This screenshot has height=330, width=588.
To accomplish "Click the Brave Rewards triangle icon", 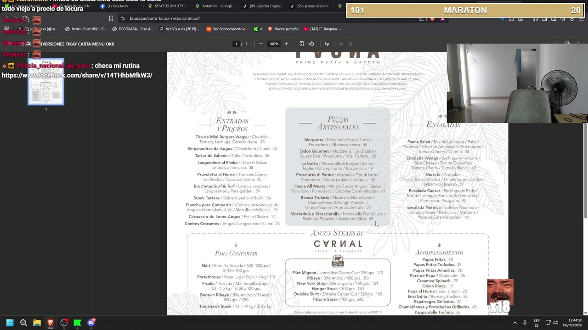I will pos(443,19).
